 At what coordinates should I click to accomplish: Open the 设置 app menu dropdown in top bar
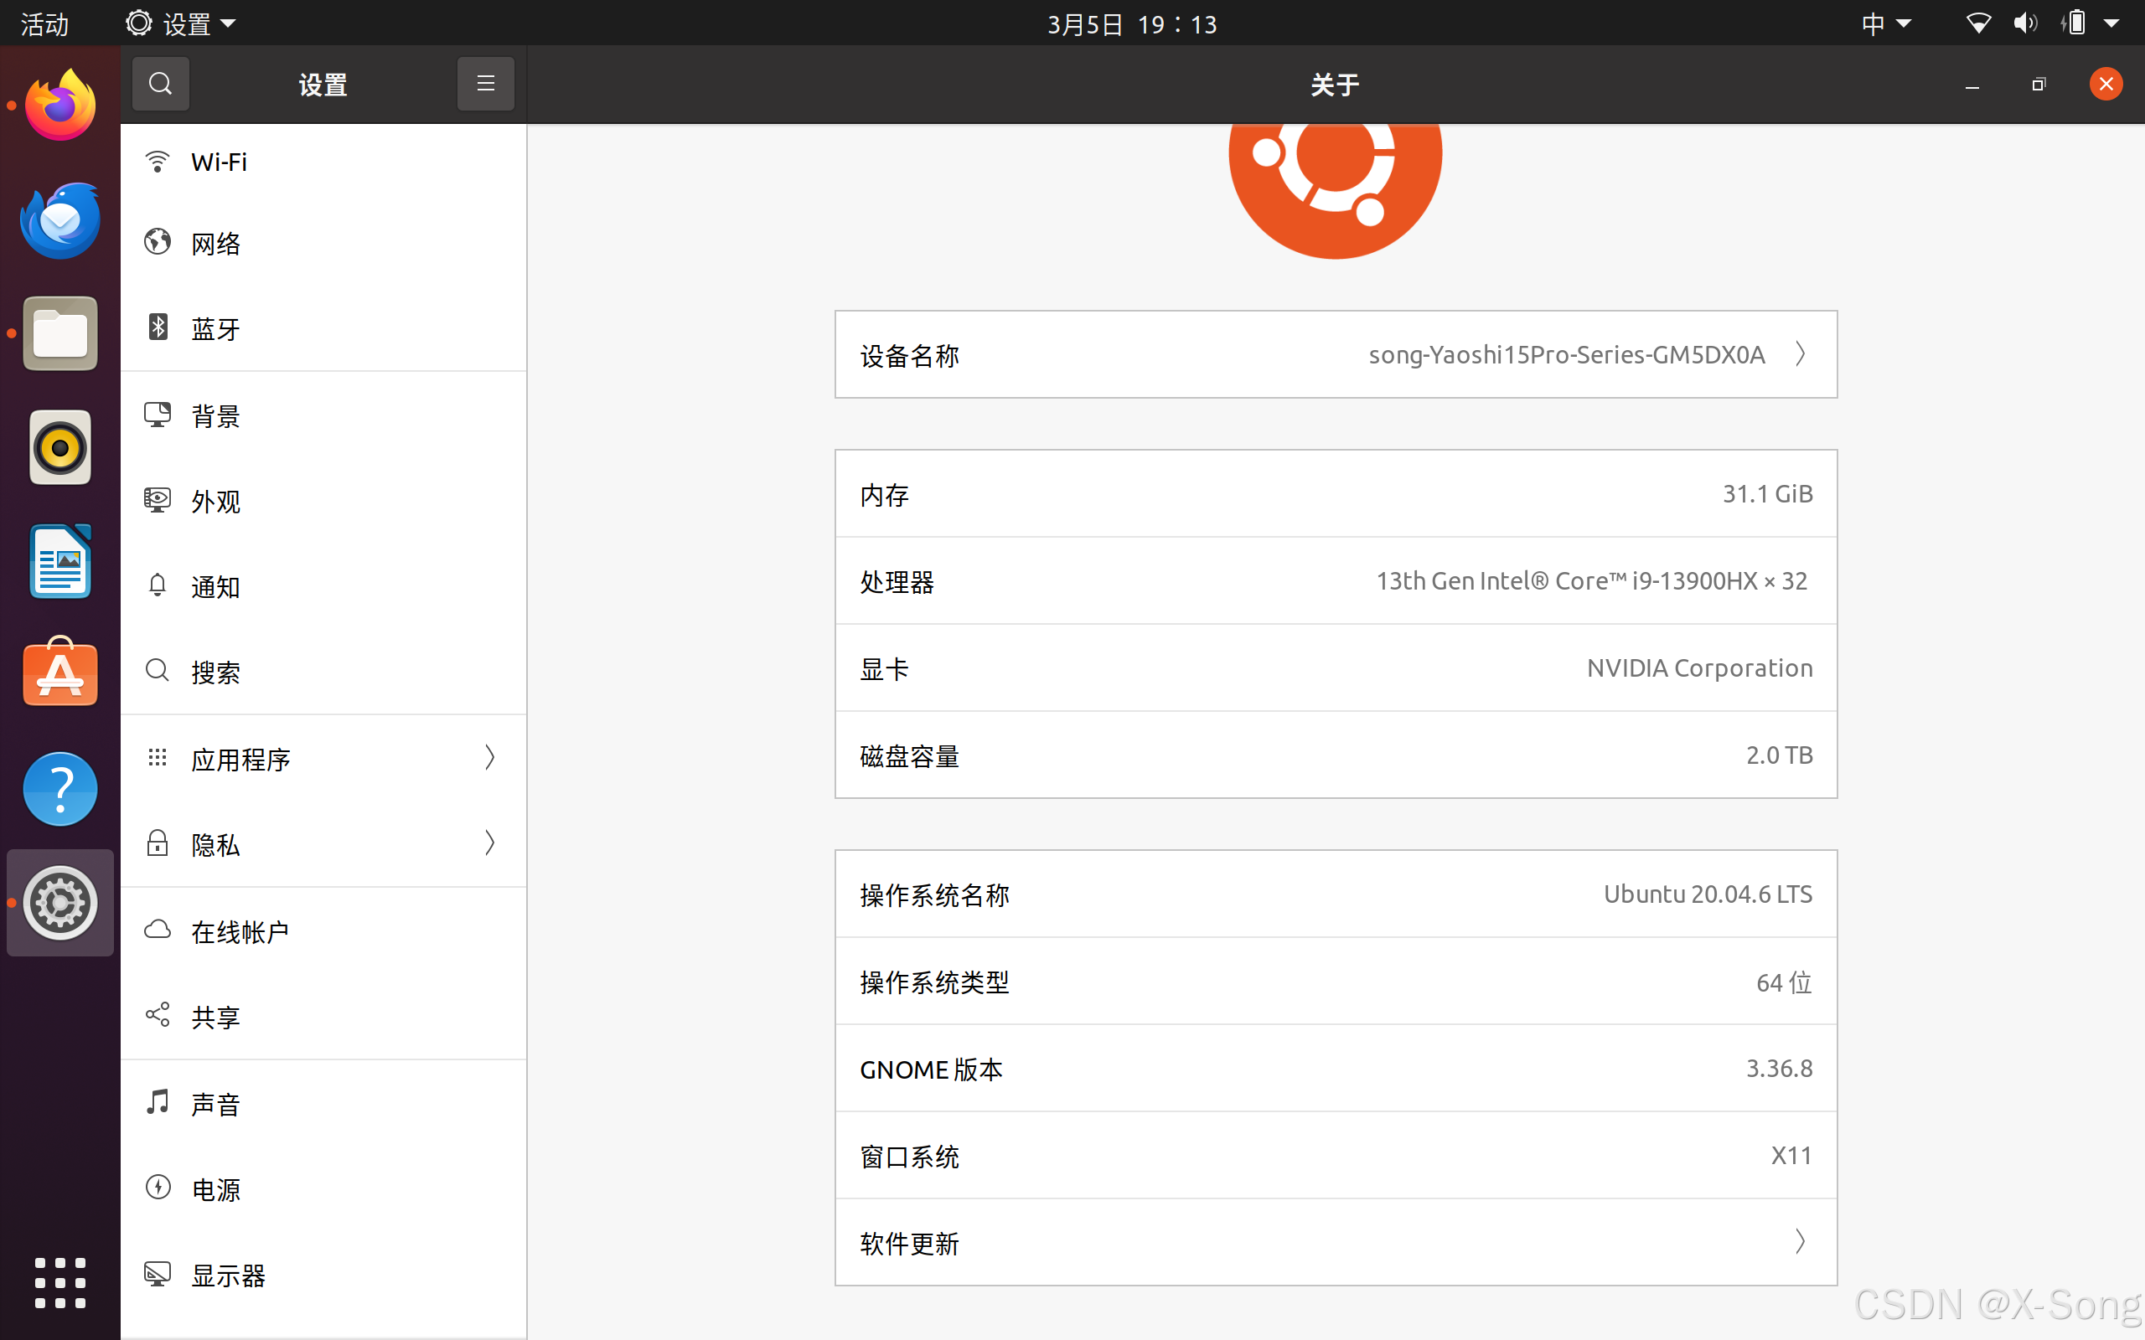181,23
